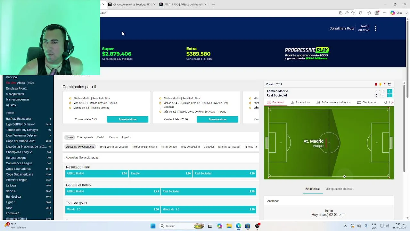Image resolution: width=410 pixels, height=231 pixels.
Task: Open the Enfrentamientos directos tab
Action: click(x=333, y=102)
